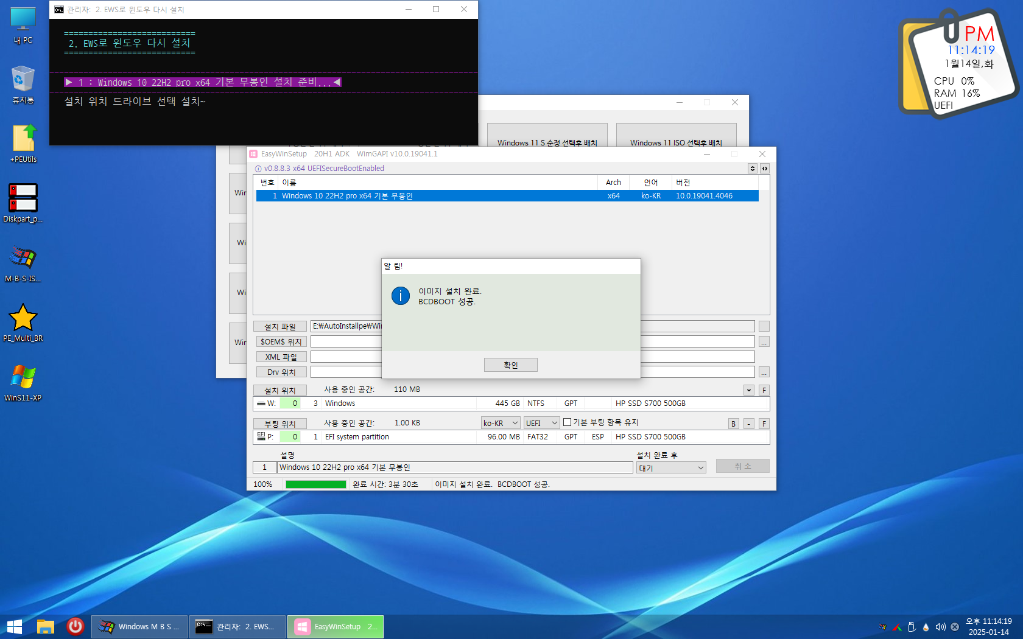This screenshot has height=639, width=1023.
Task: Click the green progress bar at 100%
Action: (316, 484)
